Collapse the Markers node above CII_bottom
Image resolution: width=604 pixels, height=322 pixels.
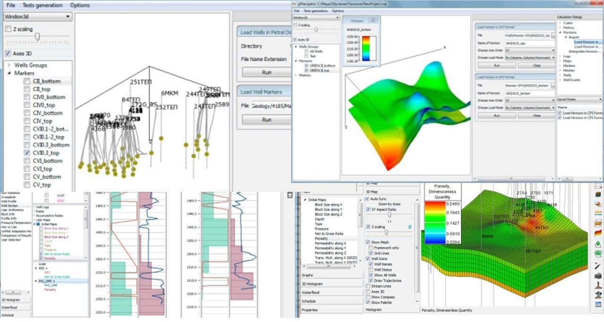[x=9, y=73]
